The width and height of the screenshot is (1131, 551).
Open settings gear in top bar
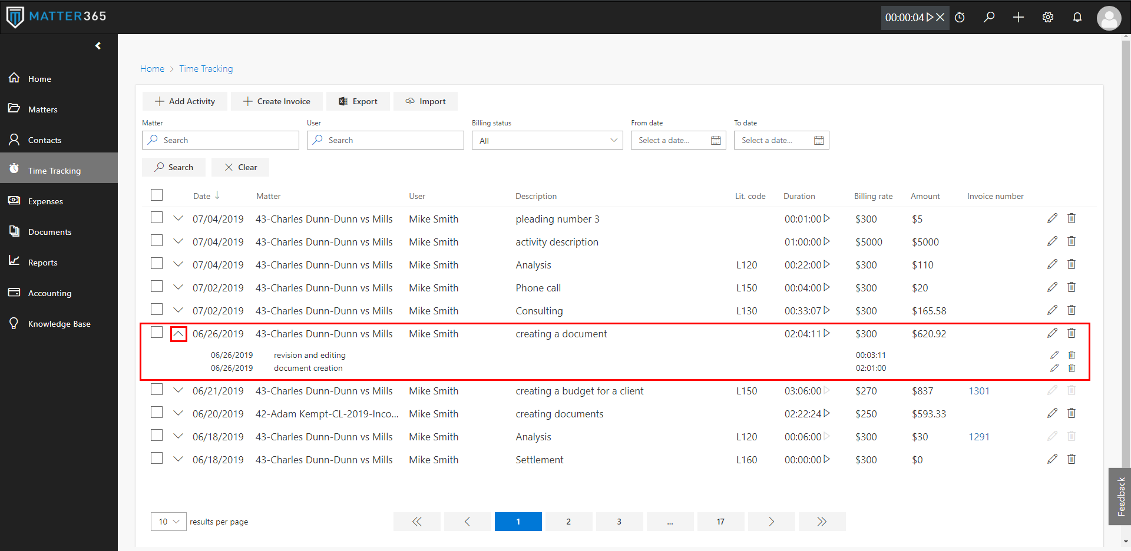tap(1048, 17)
